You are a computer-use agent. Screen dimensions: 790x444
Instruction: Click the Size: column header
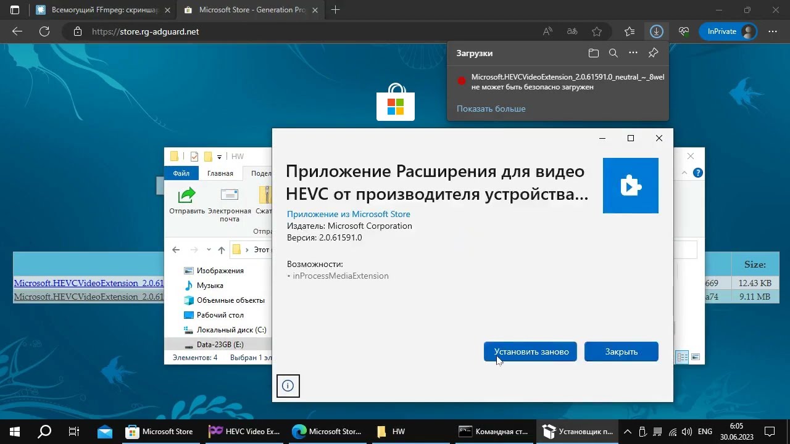pos(755,265)
